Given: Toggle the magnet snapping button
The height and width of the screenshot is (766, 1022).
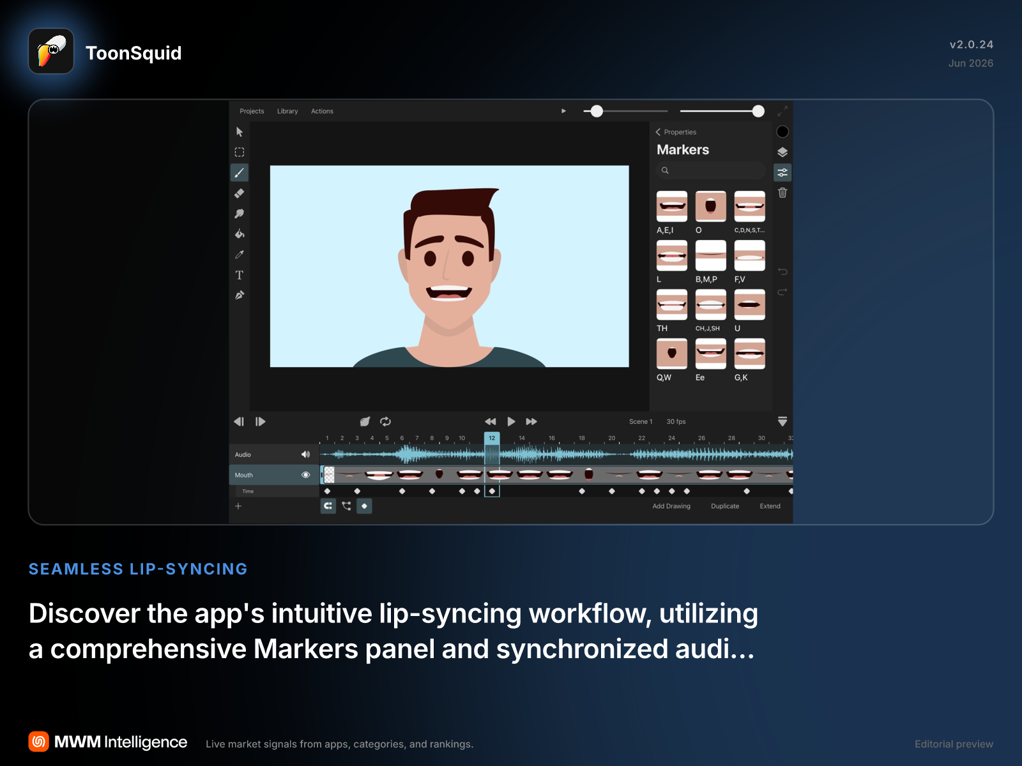Looking at the screenshot, I should [x=328, y=506].
